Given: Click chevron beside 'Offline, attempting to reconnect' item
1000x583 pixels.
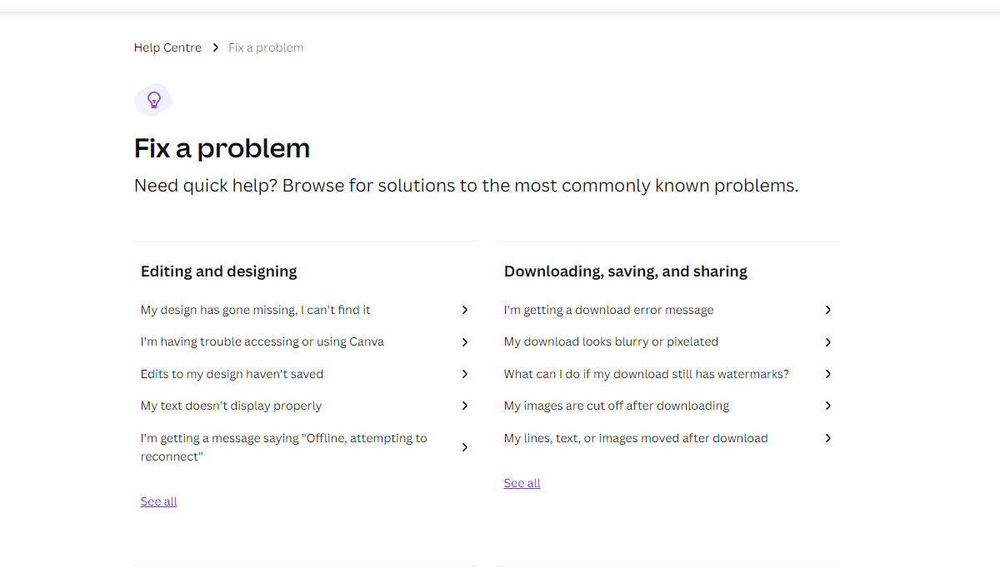Looking at the screenshot, I should (x=465, y=447).
